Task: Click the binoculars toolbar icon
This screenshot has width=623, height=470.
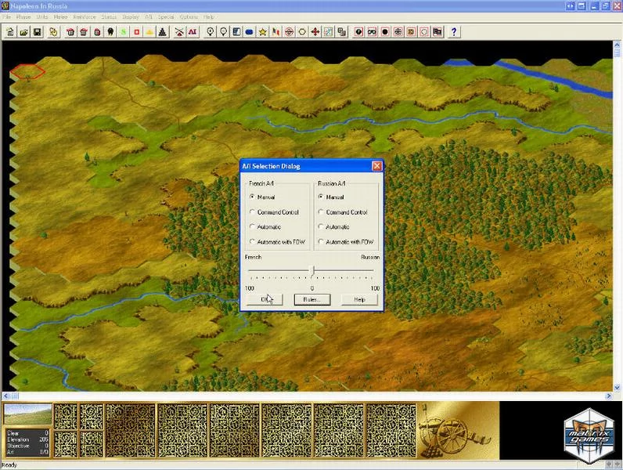Action: tap(372, 32)
